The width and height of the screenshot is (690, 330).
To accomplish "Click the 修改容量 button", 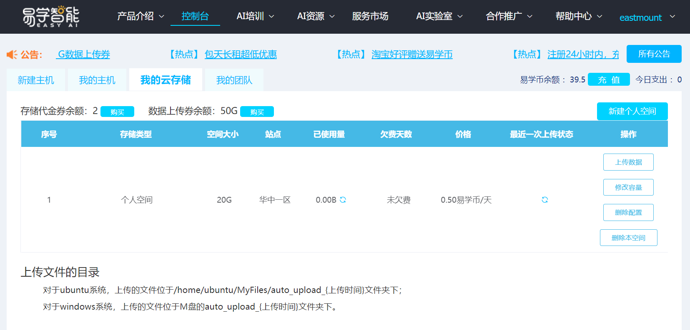I will pyautogui.click(x=628, y=187).
